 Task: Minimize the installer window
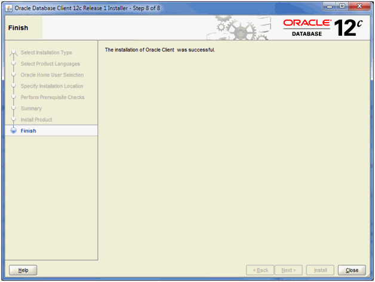tap(330, 6)
